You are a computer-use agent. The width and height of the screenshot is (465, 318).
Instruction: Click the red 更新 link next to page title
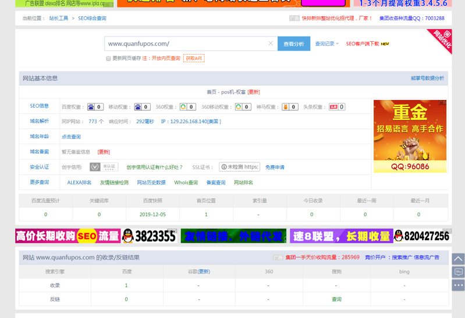pyautogui.click(x=254, y=92)
